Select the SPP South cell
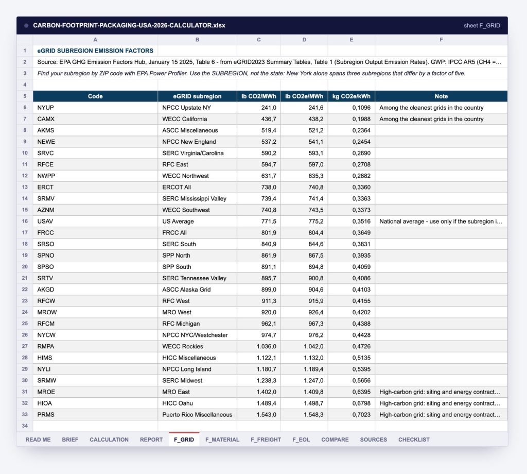The height and width of the screenshot is (474, 527). (x=197, y=267)
